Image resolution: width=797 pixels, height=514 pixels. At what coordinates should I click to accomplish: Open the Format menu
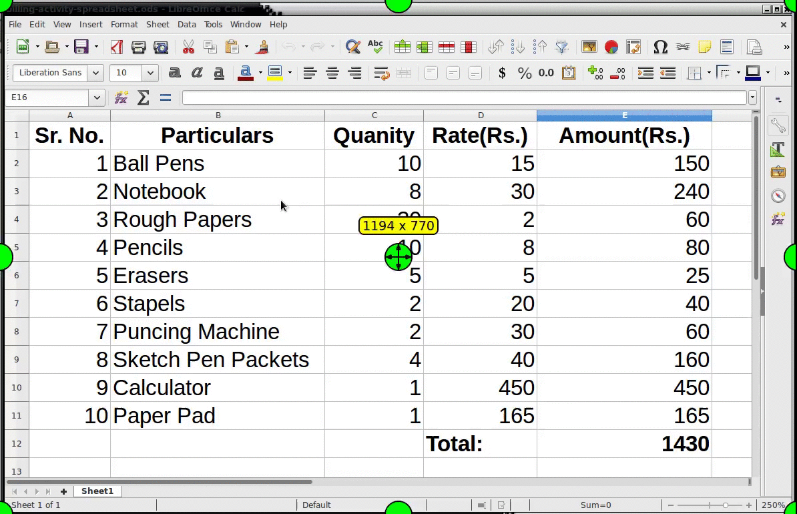pos(124,24)
